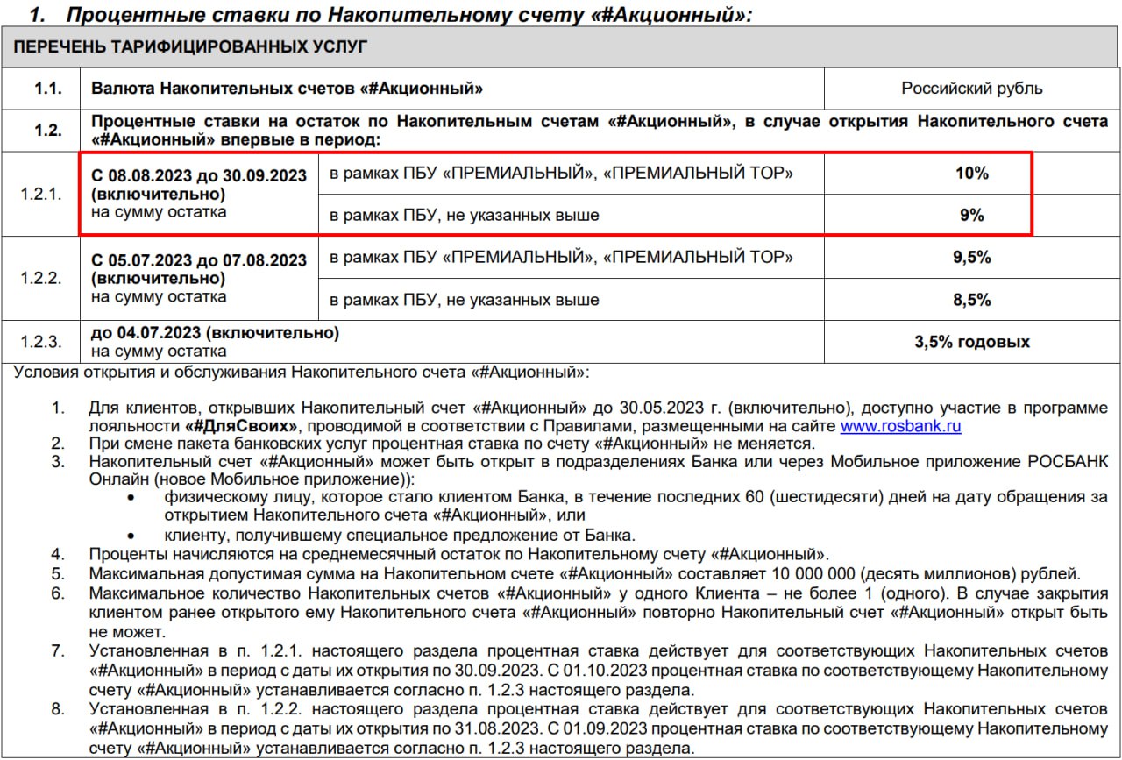1122x760 pixels.
Task: Click row number 1.1.
Action: (x=47, y=89)
